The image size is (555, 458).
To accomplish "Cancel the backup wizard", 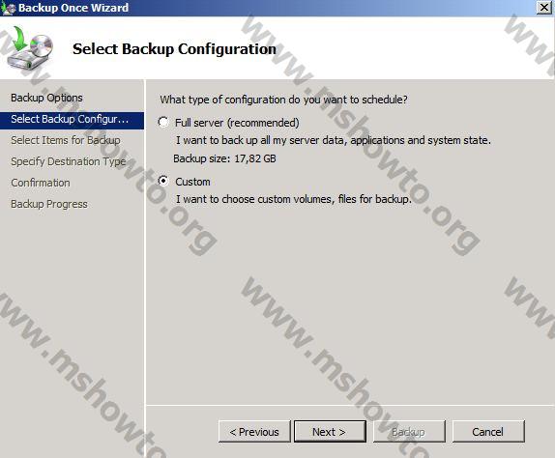I will coord(488,432).
